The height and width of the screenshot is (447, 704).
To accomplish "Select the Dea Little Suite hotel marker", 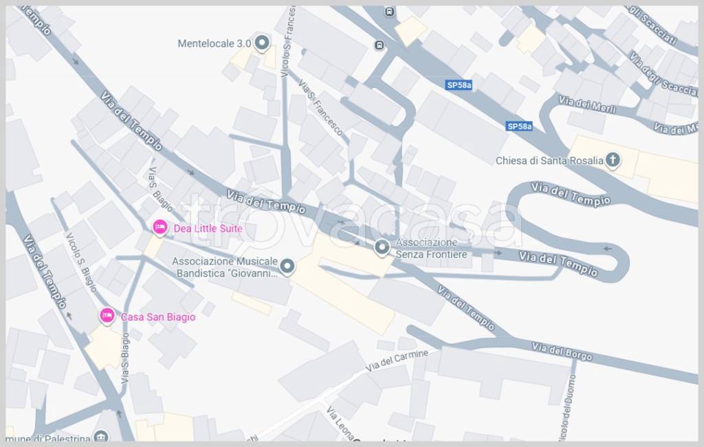I will [x=159, y=227].
